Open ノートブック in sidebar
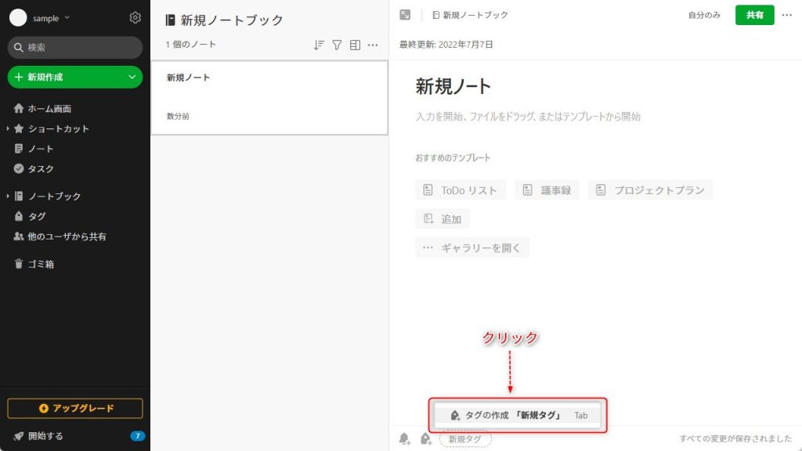 [47, 196]
